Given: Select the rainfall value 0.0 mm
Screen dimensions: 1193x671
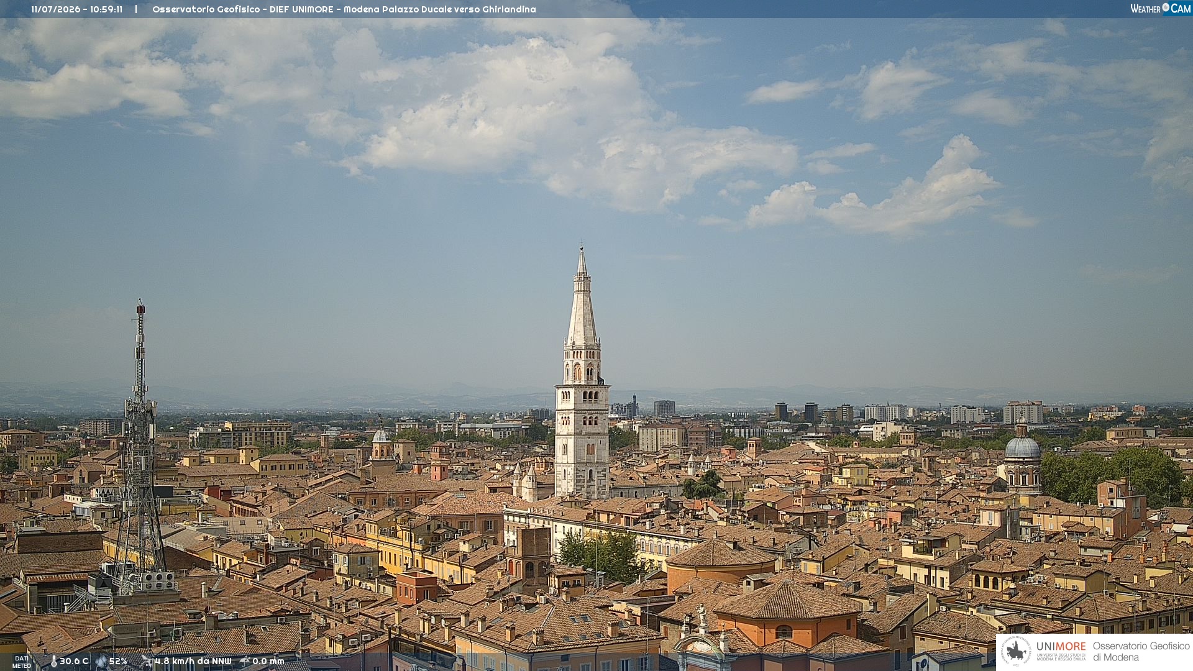Looking at the screenshot, I should coord(268,662).
